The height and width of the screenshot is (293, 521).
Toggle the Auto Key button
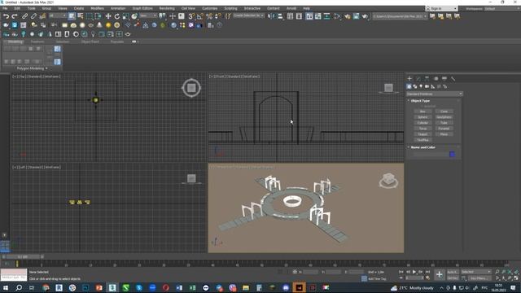pyautogui.click(x=453, y=272)
